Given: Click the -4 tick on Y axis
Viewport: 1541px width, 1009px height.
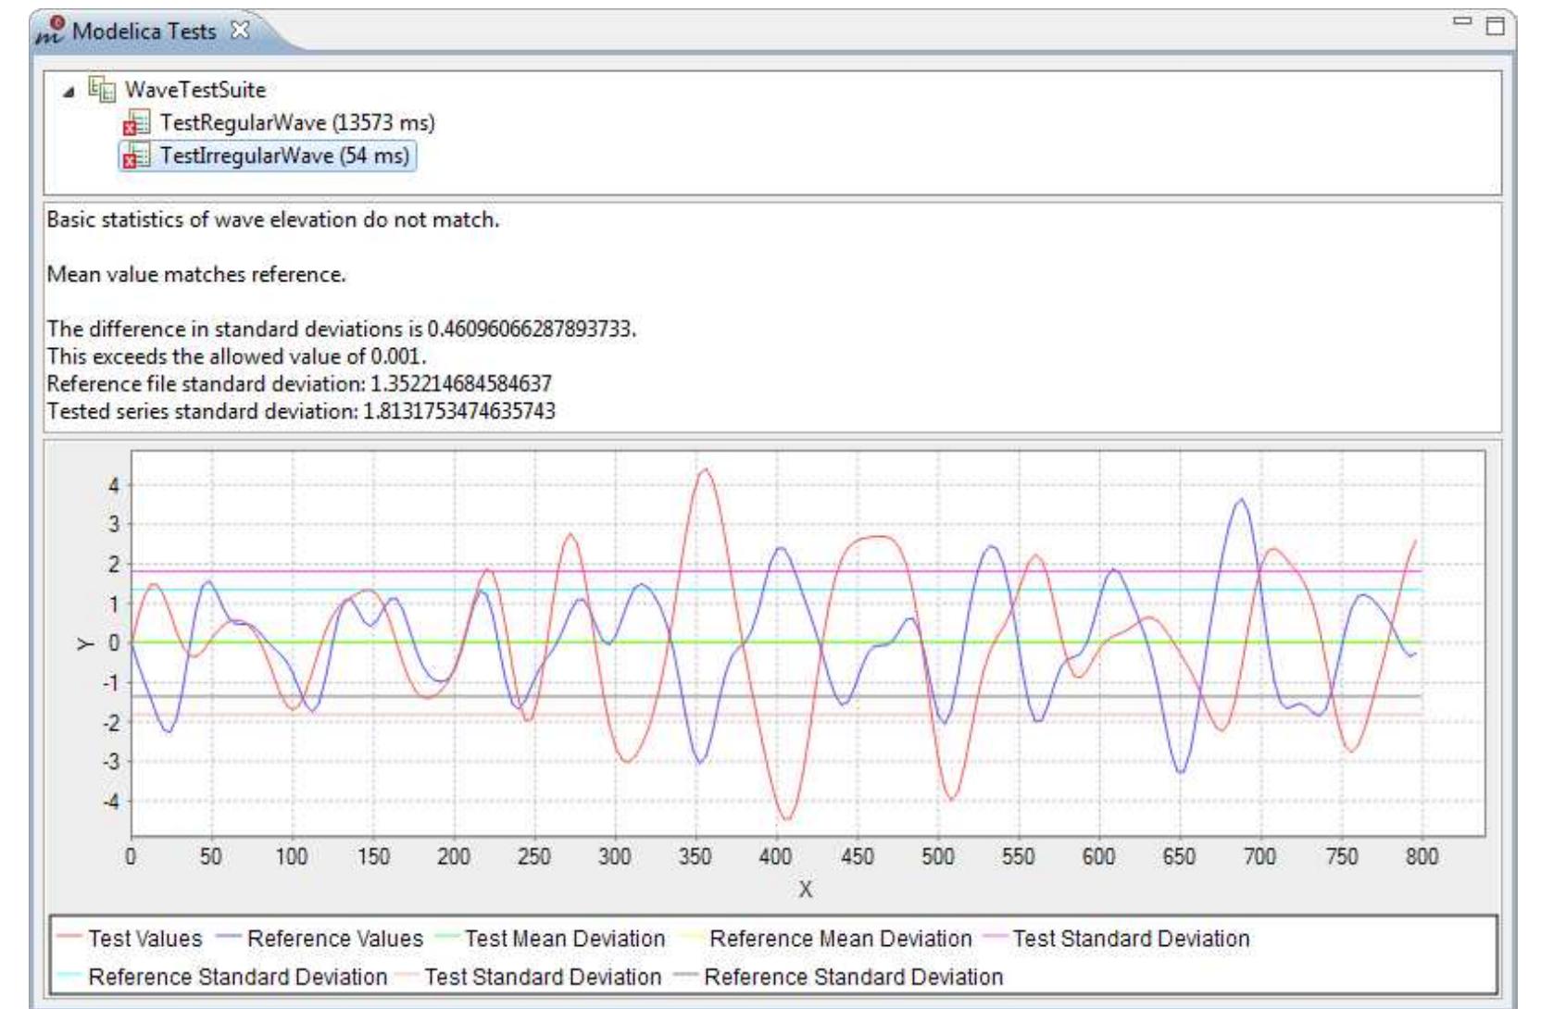Looking at the screenshot, I should [x=111, y=802].
